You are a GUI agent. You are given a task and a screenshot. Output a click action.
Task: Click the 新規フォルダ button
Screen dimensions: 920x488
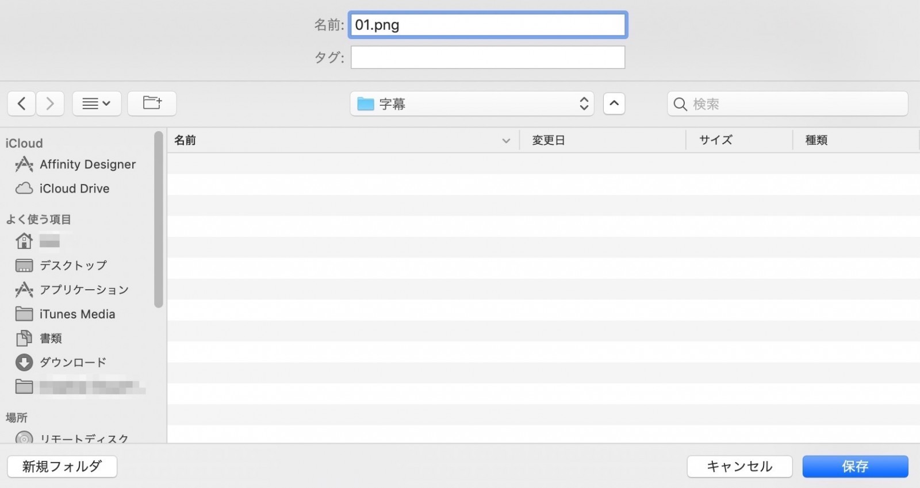coord(62,466)
